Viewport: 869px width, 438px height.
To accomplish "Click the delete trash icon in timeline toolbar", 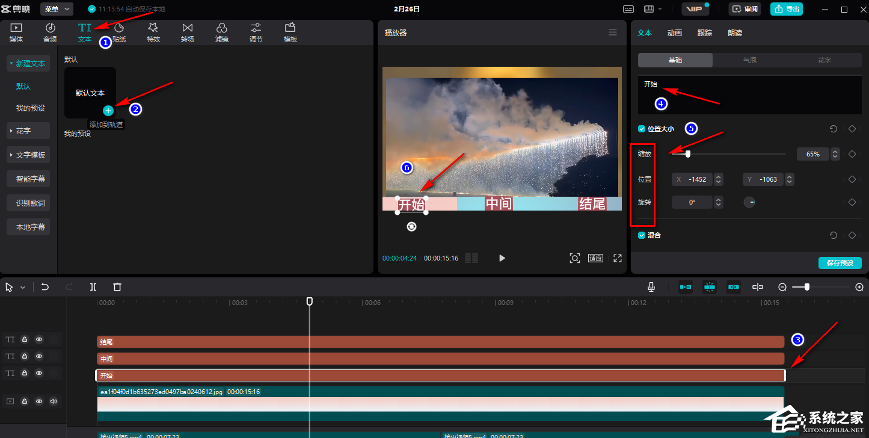I will [117, 287].
